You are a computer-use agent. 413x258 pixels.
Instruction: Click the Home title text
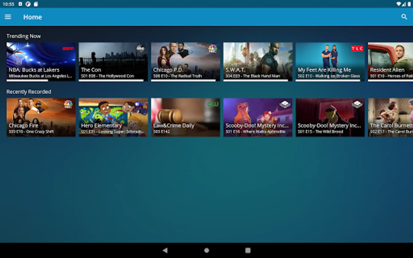click(32, 17)
